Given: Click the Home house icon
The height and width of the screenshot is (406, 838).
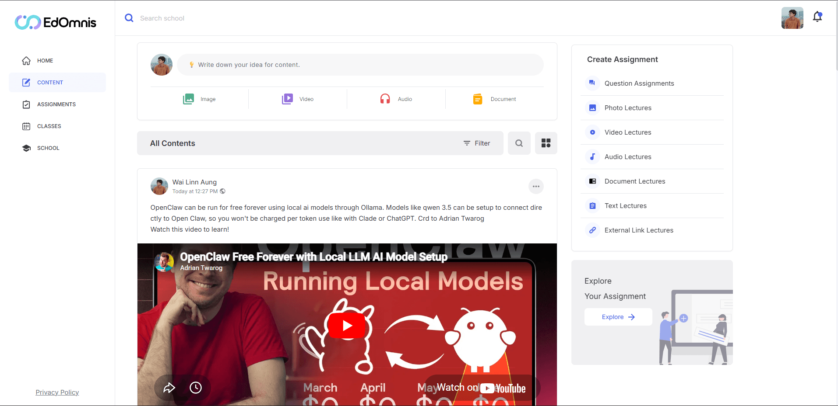Looking at the screenshot, I should coord(26,61).
